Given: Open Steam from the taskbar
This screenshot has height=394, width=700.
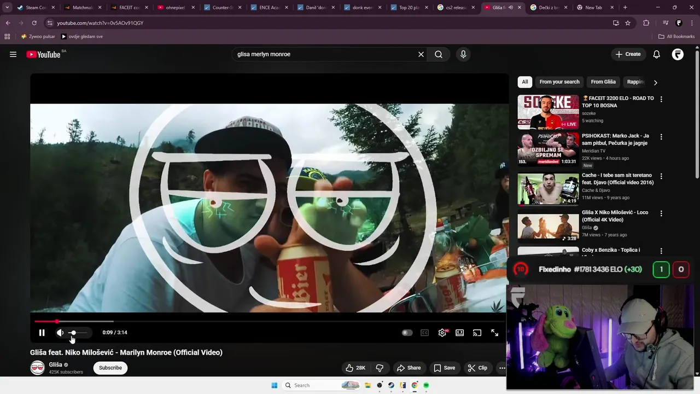Looking at the screenshot, I should (x=391, y=385).
